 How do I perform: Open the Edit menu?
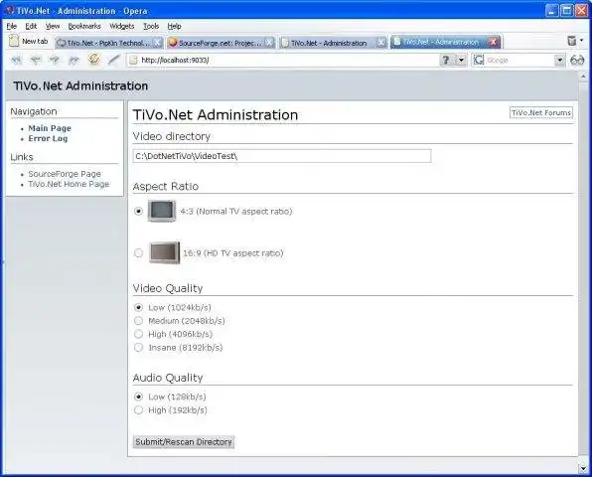pos(31,26)
